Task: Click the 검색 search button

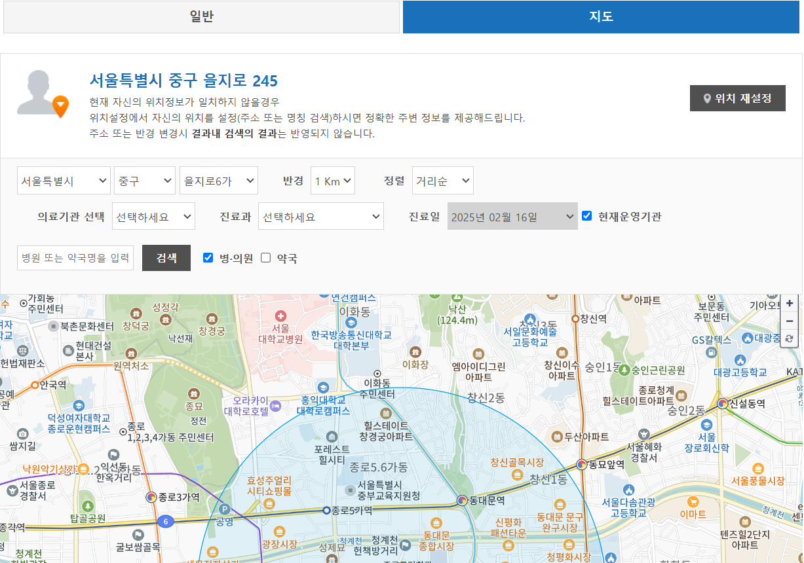Action: coord(166,257)
